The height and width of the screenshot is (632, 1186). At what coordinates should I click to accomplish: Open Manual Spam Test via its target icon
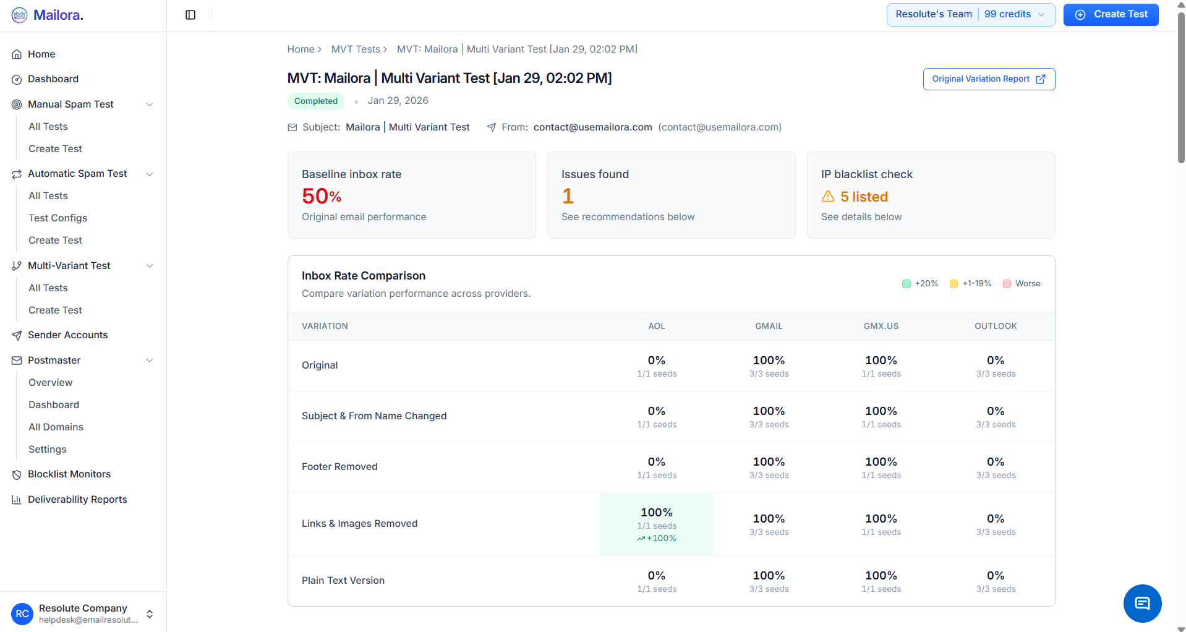[17, 104]
